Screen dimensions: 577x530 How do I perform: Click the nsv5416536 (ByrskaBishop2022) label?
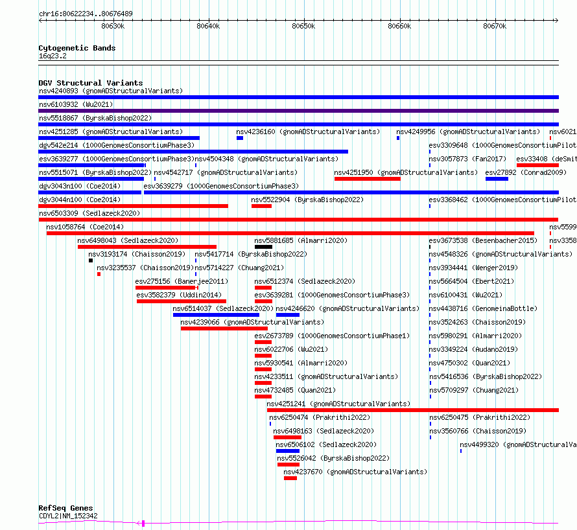point(486,376)
